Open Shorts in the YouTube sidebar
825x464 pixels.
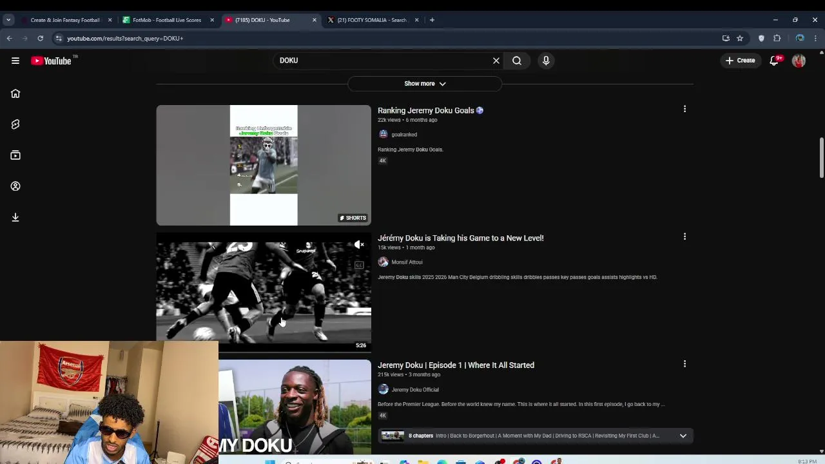pyautogui.click(x=15, y=124)
